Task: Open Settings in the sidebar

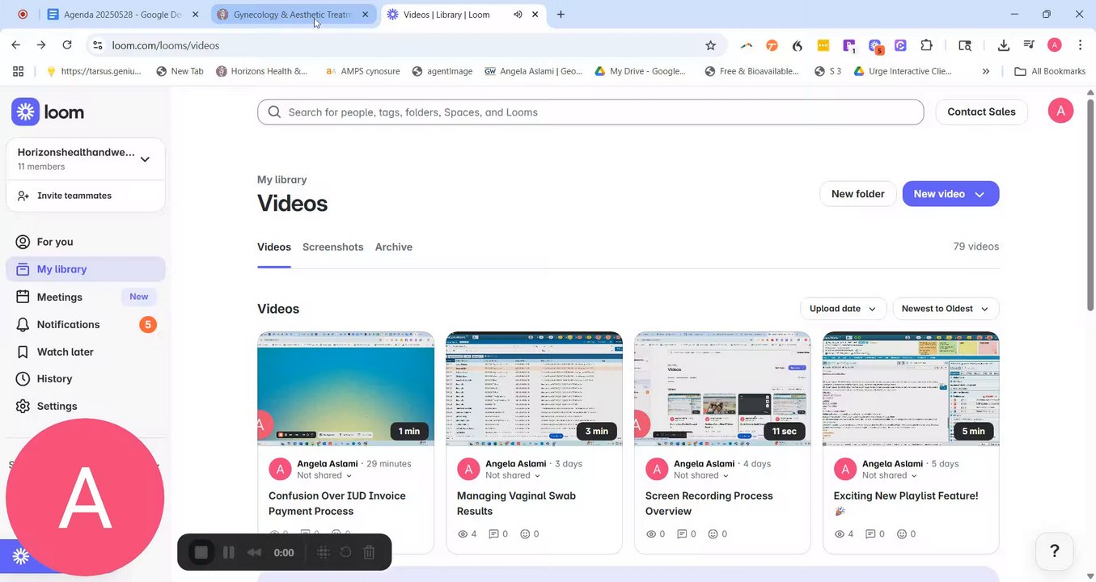Action: coord(86,406)
